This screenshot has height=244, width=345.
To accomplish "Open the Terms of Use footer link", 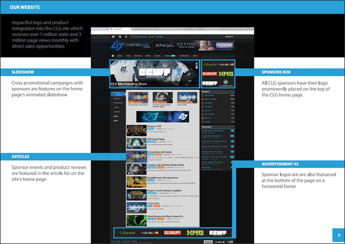I will point(126,241).
